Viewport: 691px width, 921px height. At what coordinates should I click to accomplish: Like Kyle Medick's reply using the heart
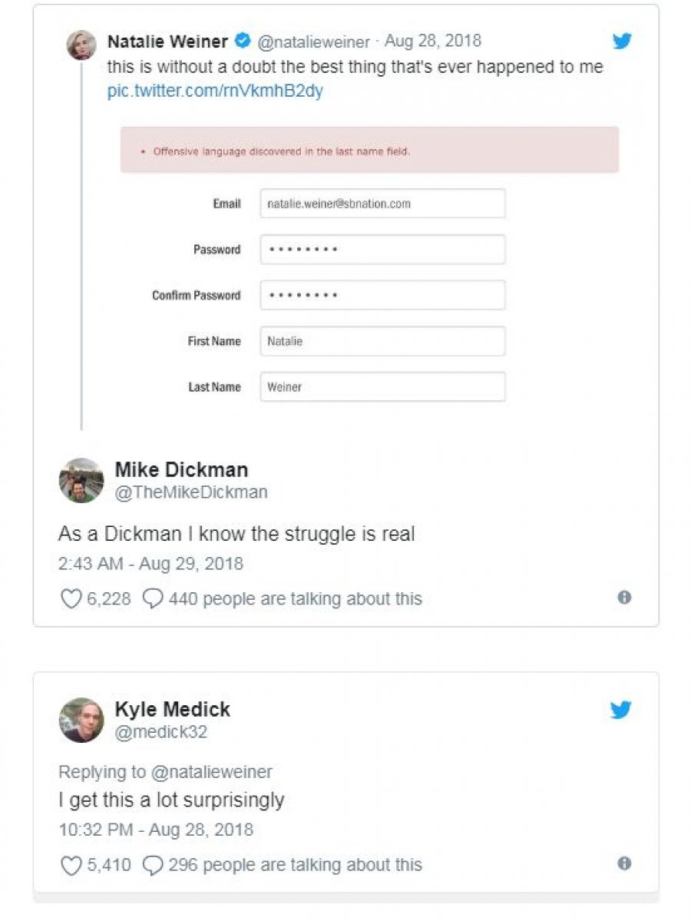pos(71,865)
